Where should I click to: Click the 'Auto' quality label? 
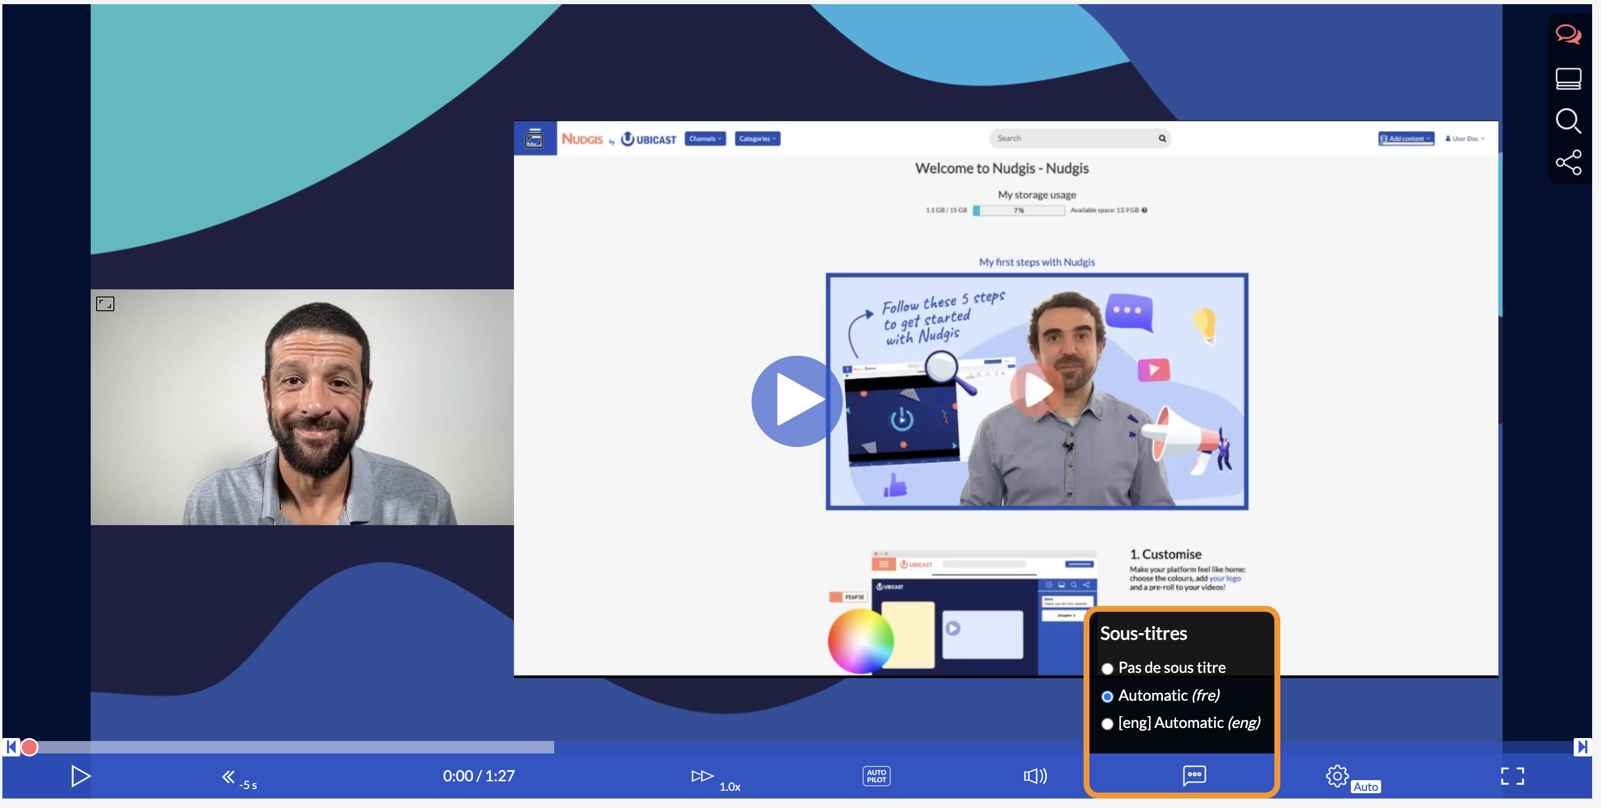coord(1365,786)
